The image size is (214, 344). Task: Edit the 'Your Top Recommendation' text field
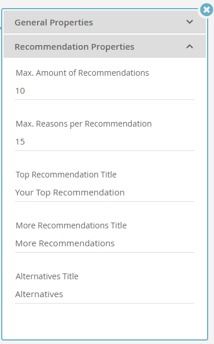point(105,193)
